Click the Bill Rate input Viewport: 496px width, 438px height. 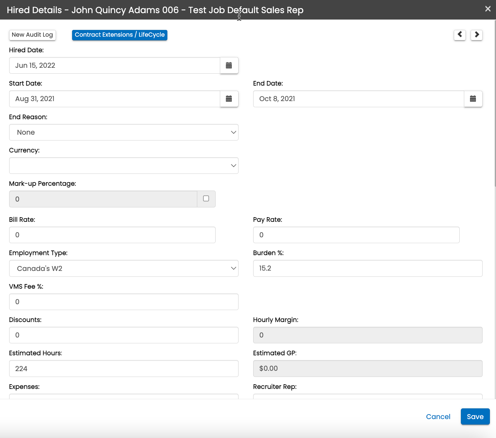click(112, 235)
